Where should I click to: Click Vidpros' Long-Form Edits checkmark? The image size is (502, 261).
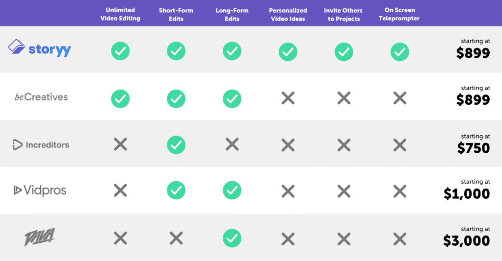coord(232,191)
